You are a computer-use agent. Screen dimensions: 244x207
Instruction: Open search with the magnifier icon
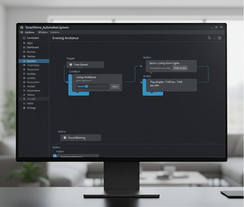(209, 38)
